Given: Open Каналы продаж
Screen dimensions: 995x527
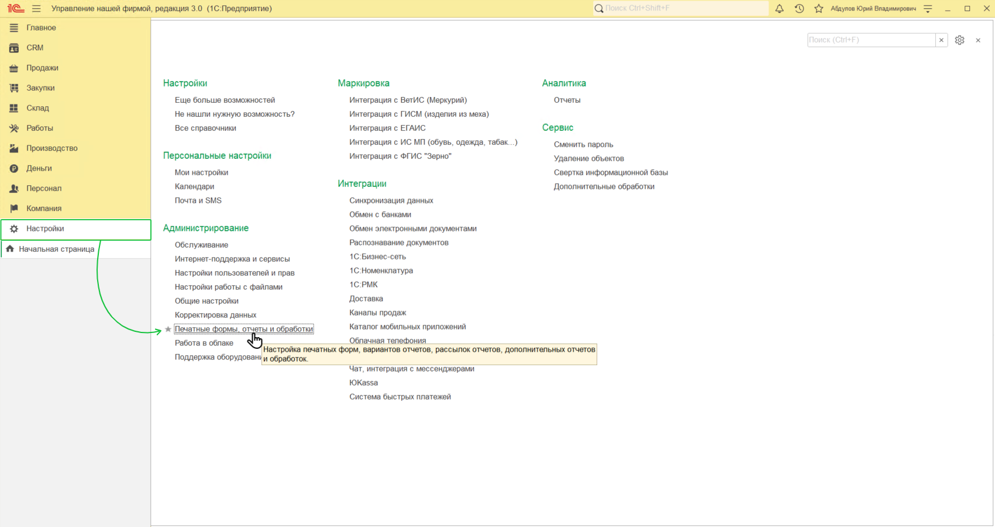Looking at the screenshot, I should pyautogui.click(x=378, y=313).
